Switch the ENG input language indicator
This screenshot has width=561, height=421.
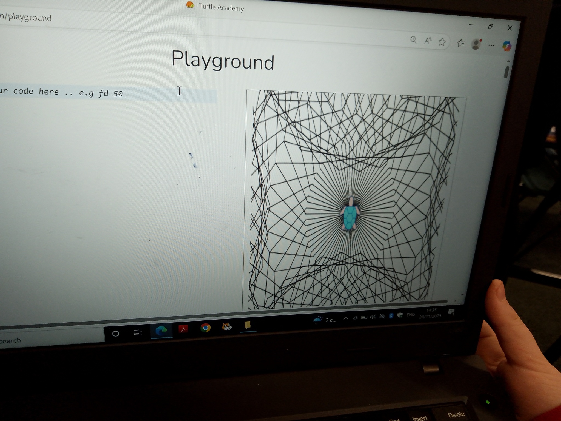410,315
